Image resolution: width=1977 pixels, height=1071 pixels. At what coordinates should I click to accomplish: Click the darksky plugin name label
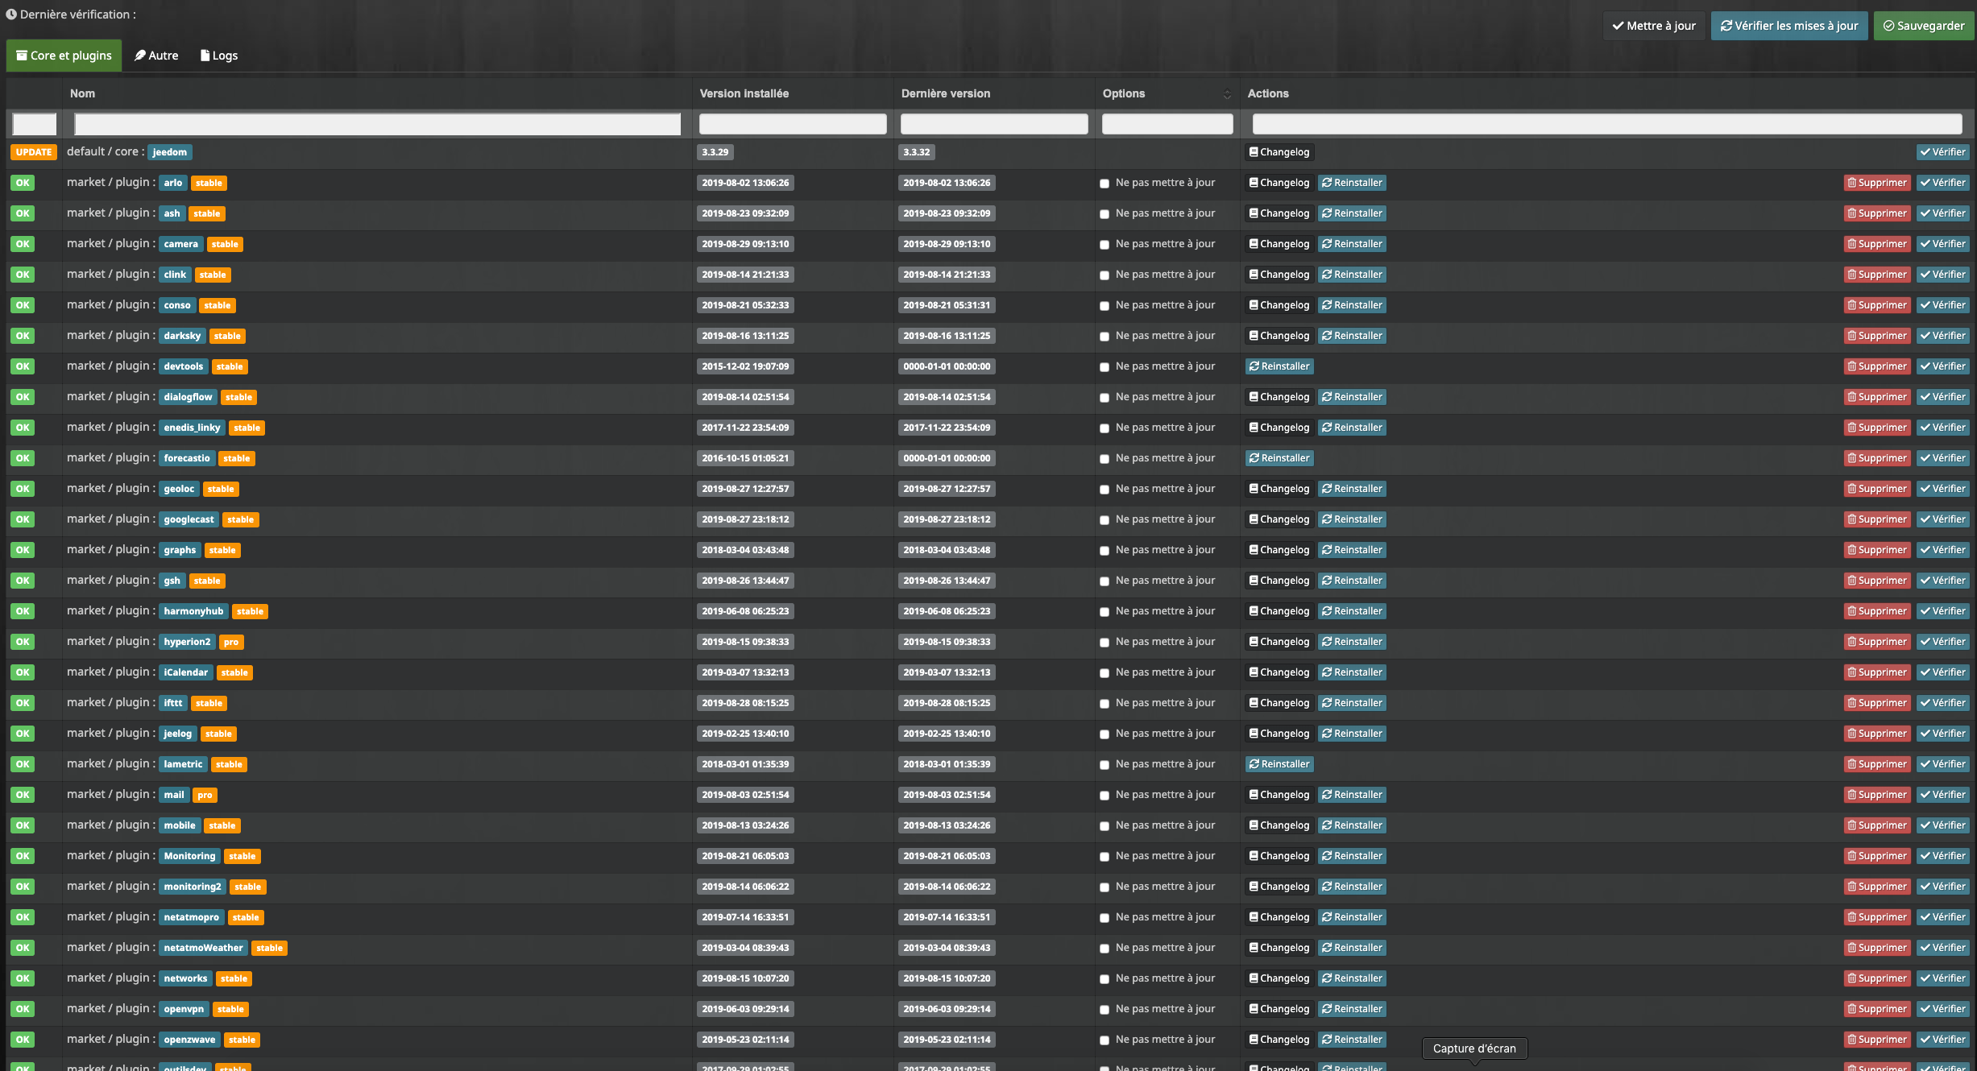click(x=182, y=336)
